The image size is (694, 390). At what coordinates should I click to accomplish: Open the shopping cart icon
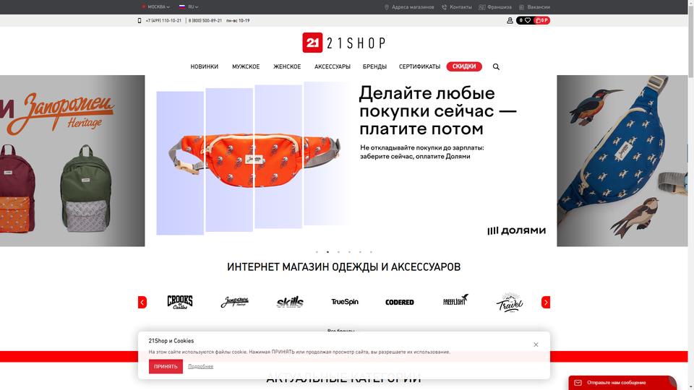point(538,20)
